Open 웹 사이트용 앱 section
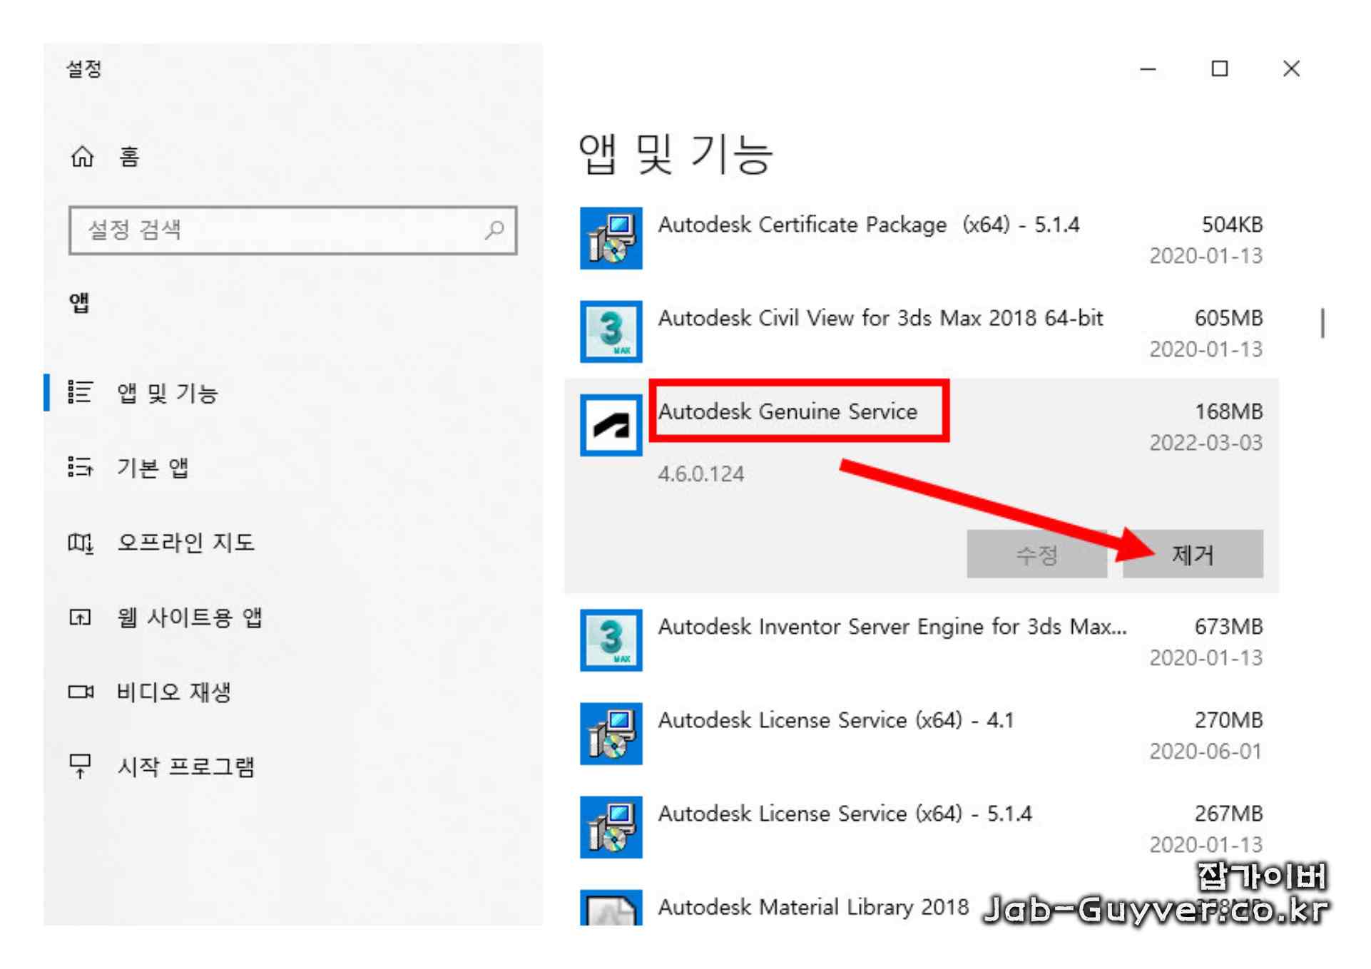The height and width of the screenshot is (969, 1371). coord(190,617)
